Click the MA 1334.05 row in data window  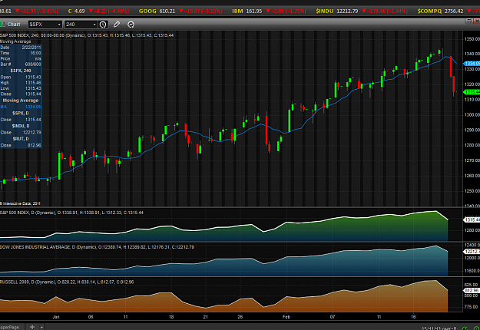21,107
